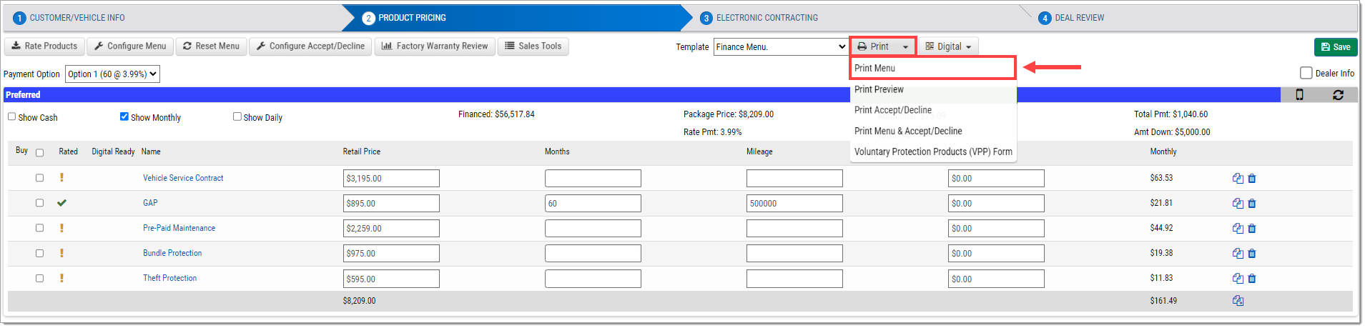Copy the Theft Protection row
Image resolution: width=1365 pixels, height=328 pixels.
1238,279
